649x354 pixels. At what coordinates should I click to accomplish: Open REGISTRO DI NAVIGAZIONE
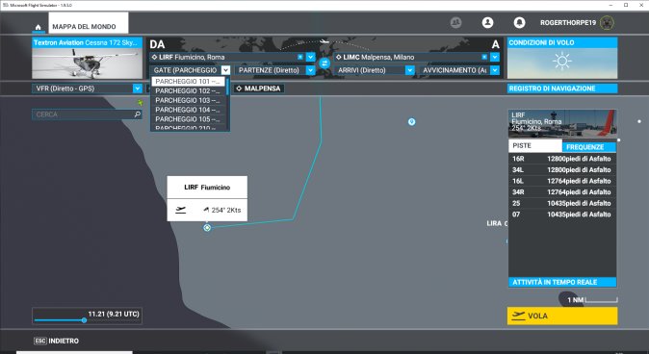tap(562, 88)
